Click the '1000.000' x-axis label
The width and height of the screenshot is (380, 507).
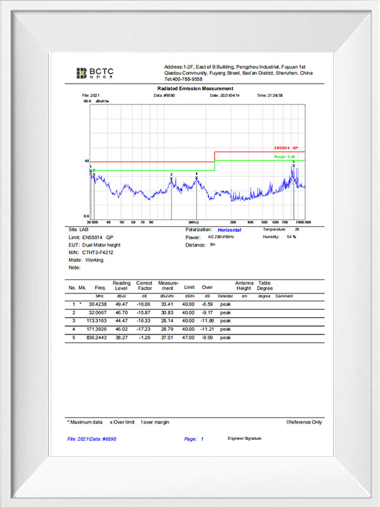[303, 222]
